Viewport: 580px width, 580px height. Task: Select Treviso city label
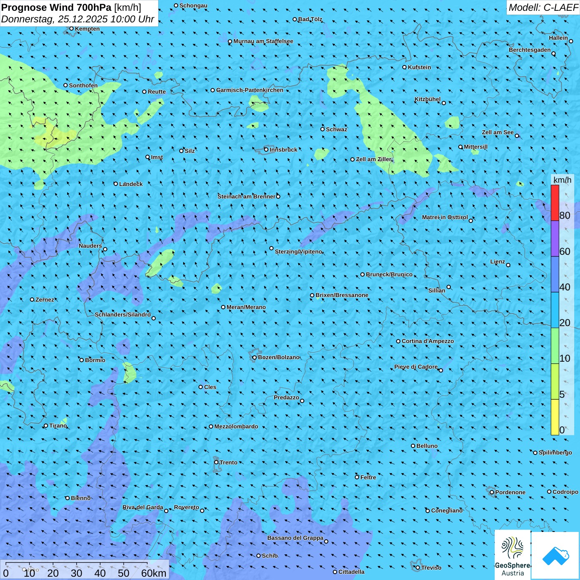pos(431,568)
